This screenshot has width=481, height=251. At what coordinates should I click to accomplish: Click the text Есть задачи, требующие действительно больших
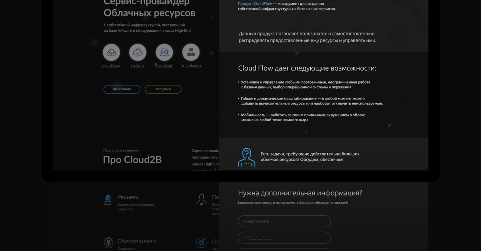click(310, 154)
